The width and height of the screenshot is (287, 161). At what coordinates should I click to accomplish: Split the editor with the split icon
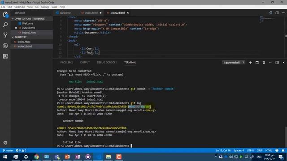pyautogui.click(x=277, y=13)
